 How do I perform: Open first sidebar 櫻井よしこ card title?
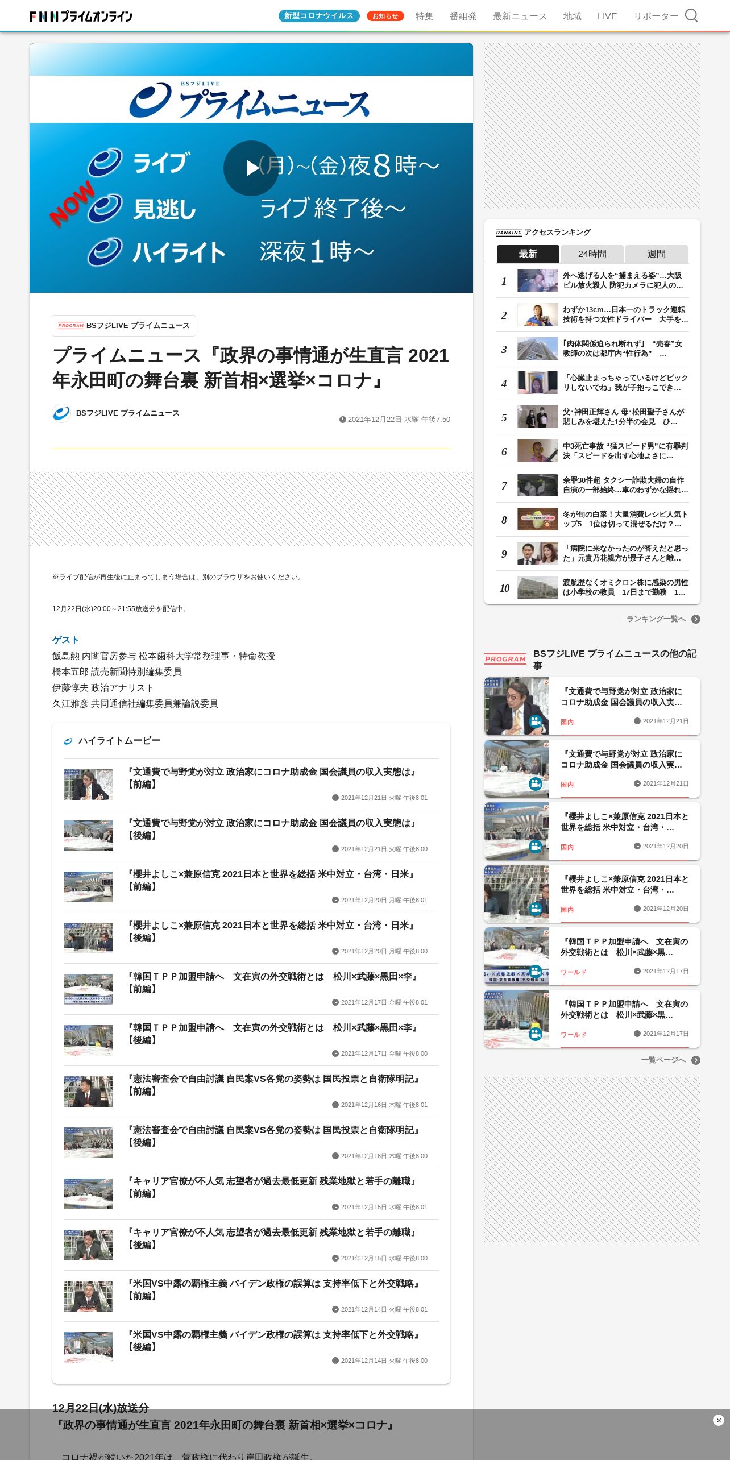tap(624, 822)
